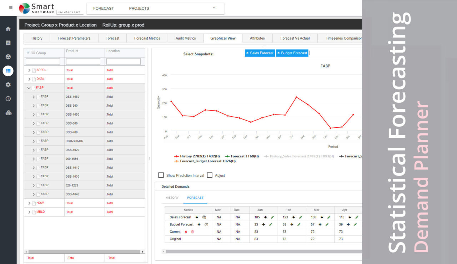Expand the MBLD group row
This screenshot has width=457, height=264.
pos(29,212)
